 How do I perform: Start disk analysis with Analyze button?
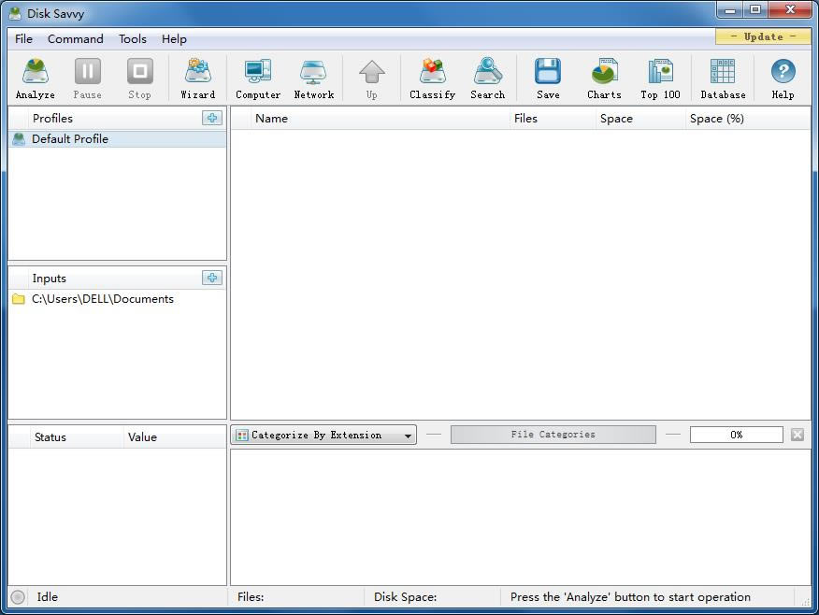tap(36, 79)
